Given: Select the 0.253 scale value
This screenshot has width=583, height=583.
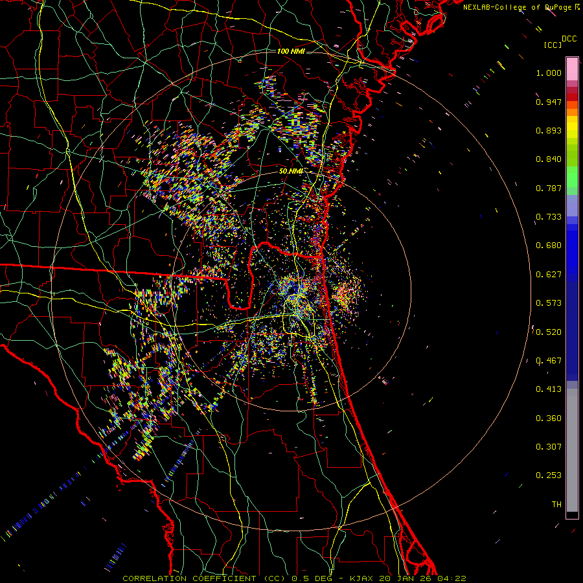Looking at the screenshot, I should point(549,475).
